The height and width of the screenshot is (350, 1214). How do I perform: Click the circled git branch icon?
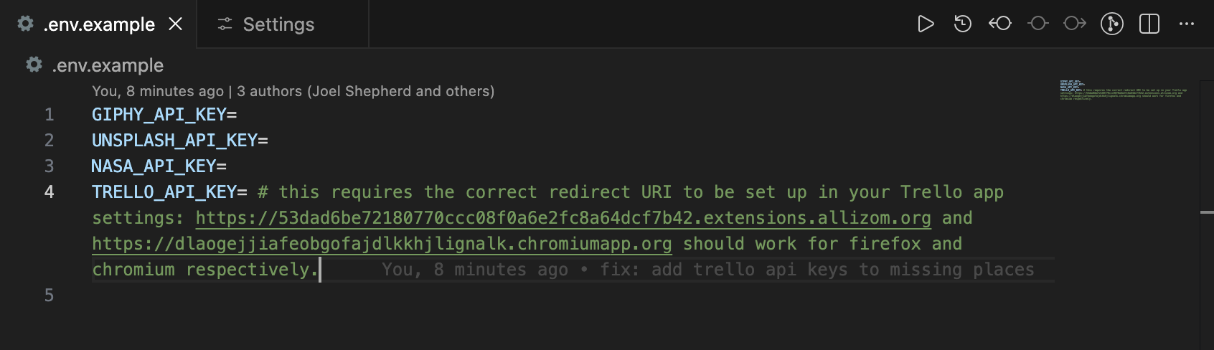click(x=1112, y=24)
